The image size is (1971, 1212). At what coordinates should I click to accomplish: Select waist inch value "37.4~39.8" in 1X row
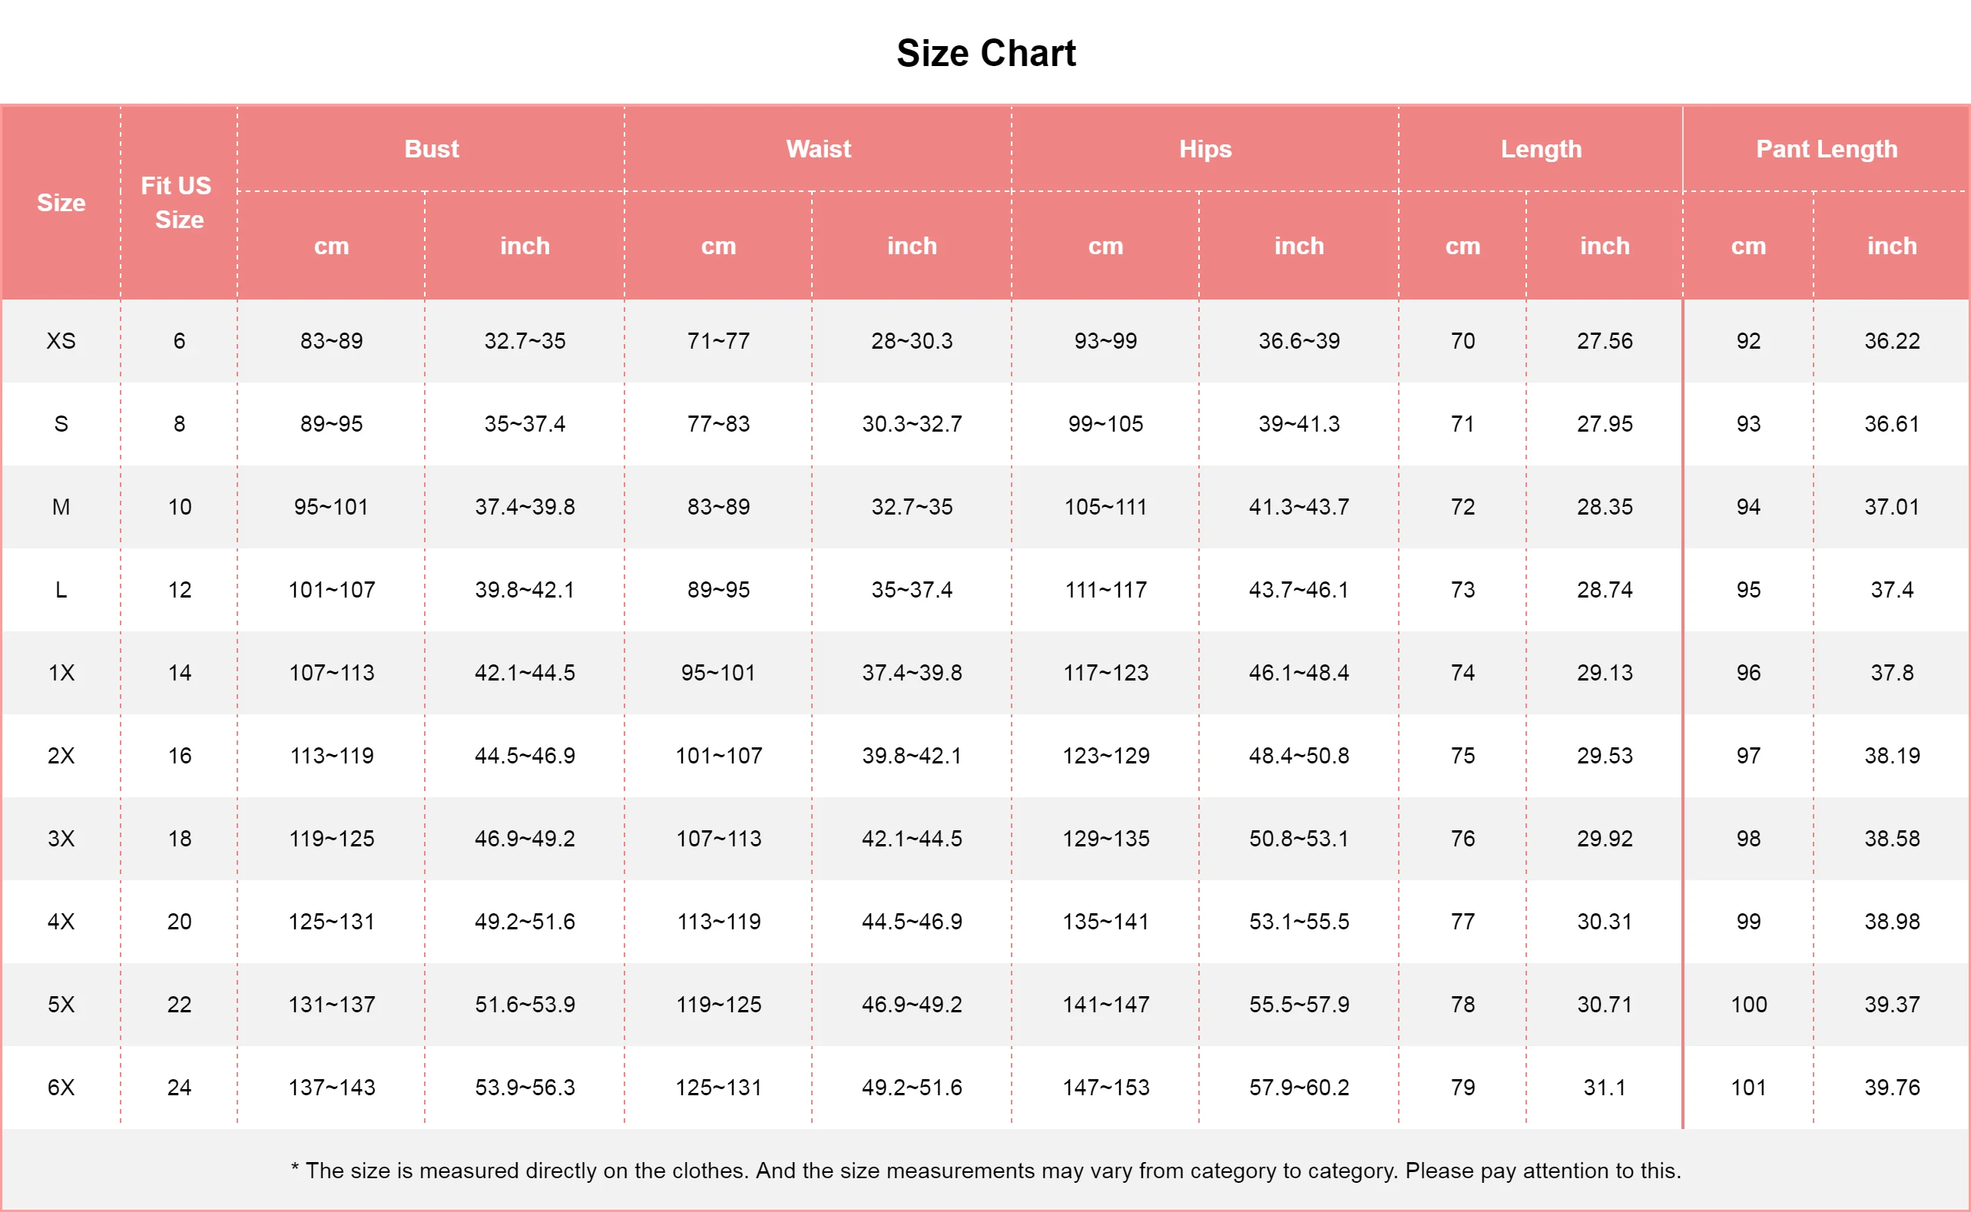[x=913, y=674]
